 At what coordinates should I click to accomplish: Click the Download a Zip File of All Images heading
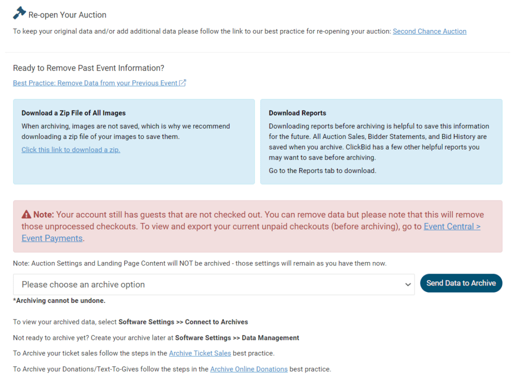[x=73, y=113]
